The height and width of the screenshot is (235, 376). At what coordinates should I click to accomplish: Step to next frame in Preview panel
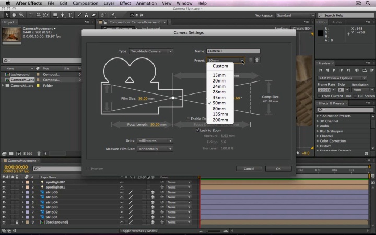[341, 70]
